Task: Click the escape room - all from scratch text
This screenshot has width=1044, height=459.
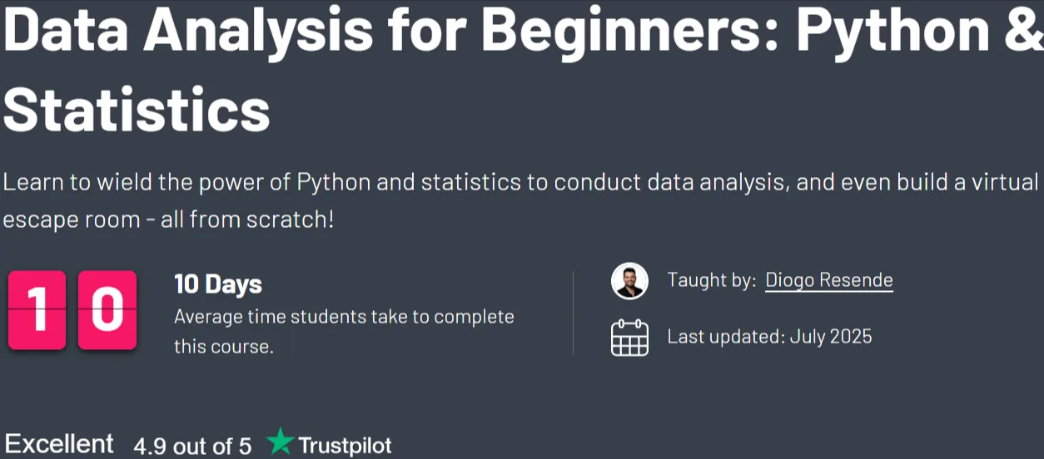Action: coord(168,220)
